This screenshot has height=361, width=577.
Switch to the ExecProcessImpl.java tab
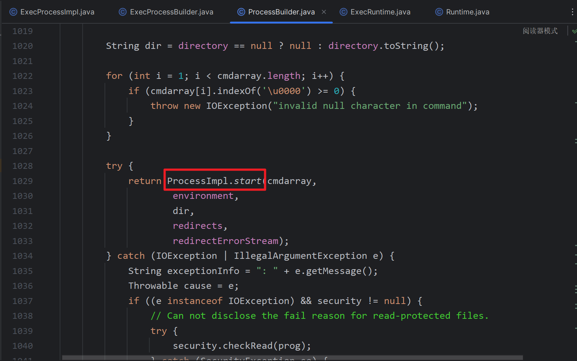57,12
